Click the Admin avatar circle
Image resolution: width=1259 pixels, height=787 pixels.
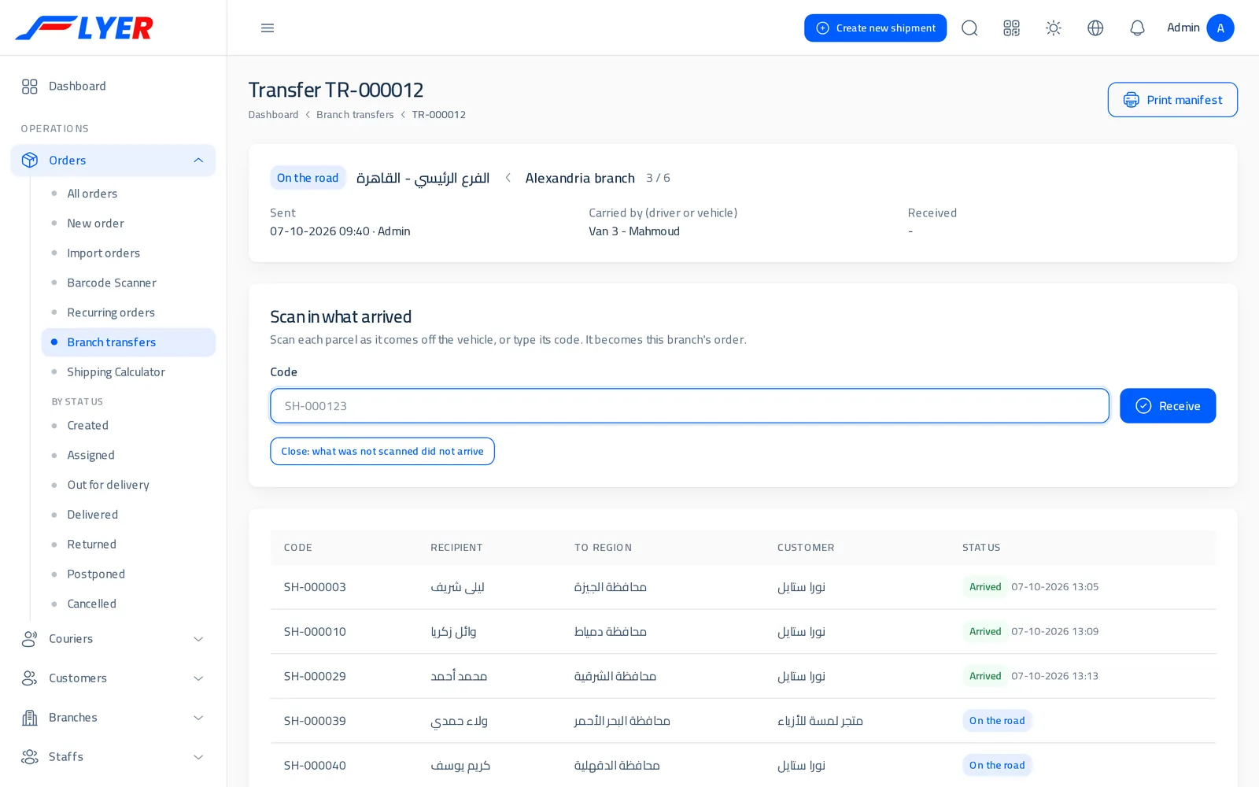[1220, 28]
